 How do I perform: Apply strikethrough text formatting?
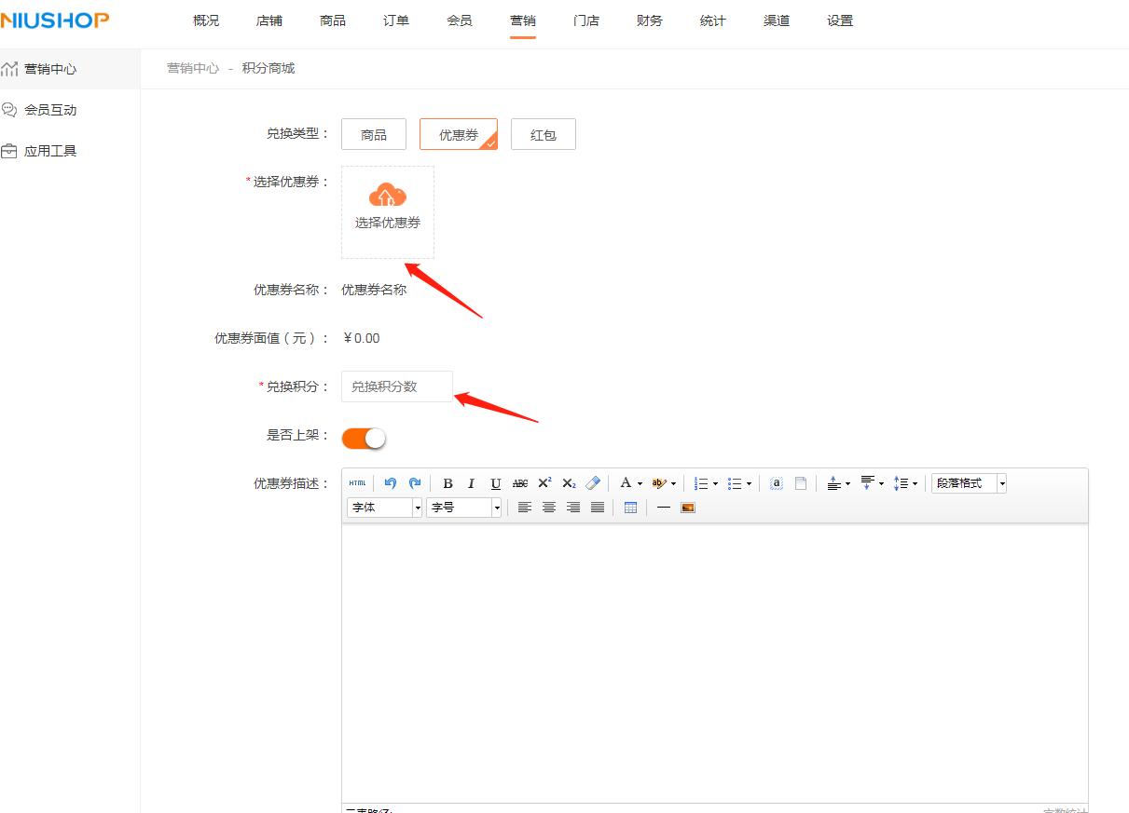tap(520, 482)
